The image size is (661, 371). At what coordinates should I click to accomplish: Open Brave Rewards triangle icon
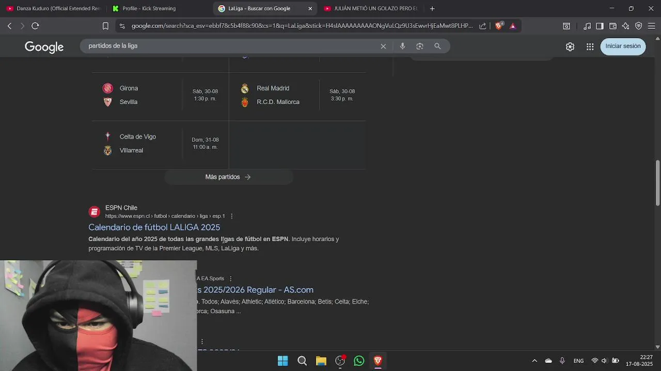pyautogui.click(x=513, y=26)
